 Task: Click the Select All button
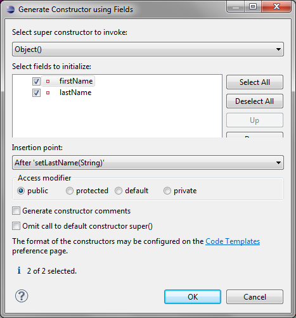coord(255,82)
